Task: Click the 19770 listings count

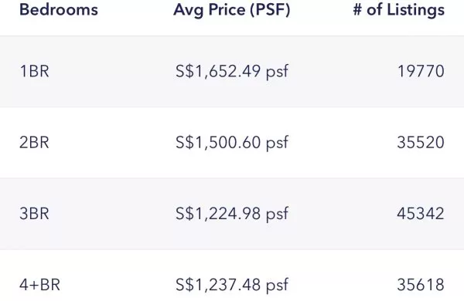Action: click(x=421, y=71)
